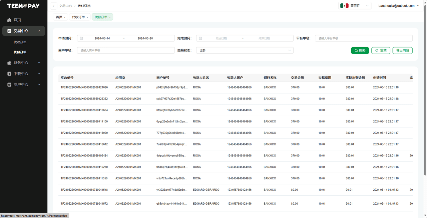Viewport: 427px width, 218px height.
Task: Click order TF2405220001MX0000062669412684
Action: click(x=84, y=110)
